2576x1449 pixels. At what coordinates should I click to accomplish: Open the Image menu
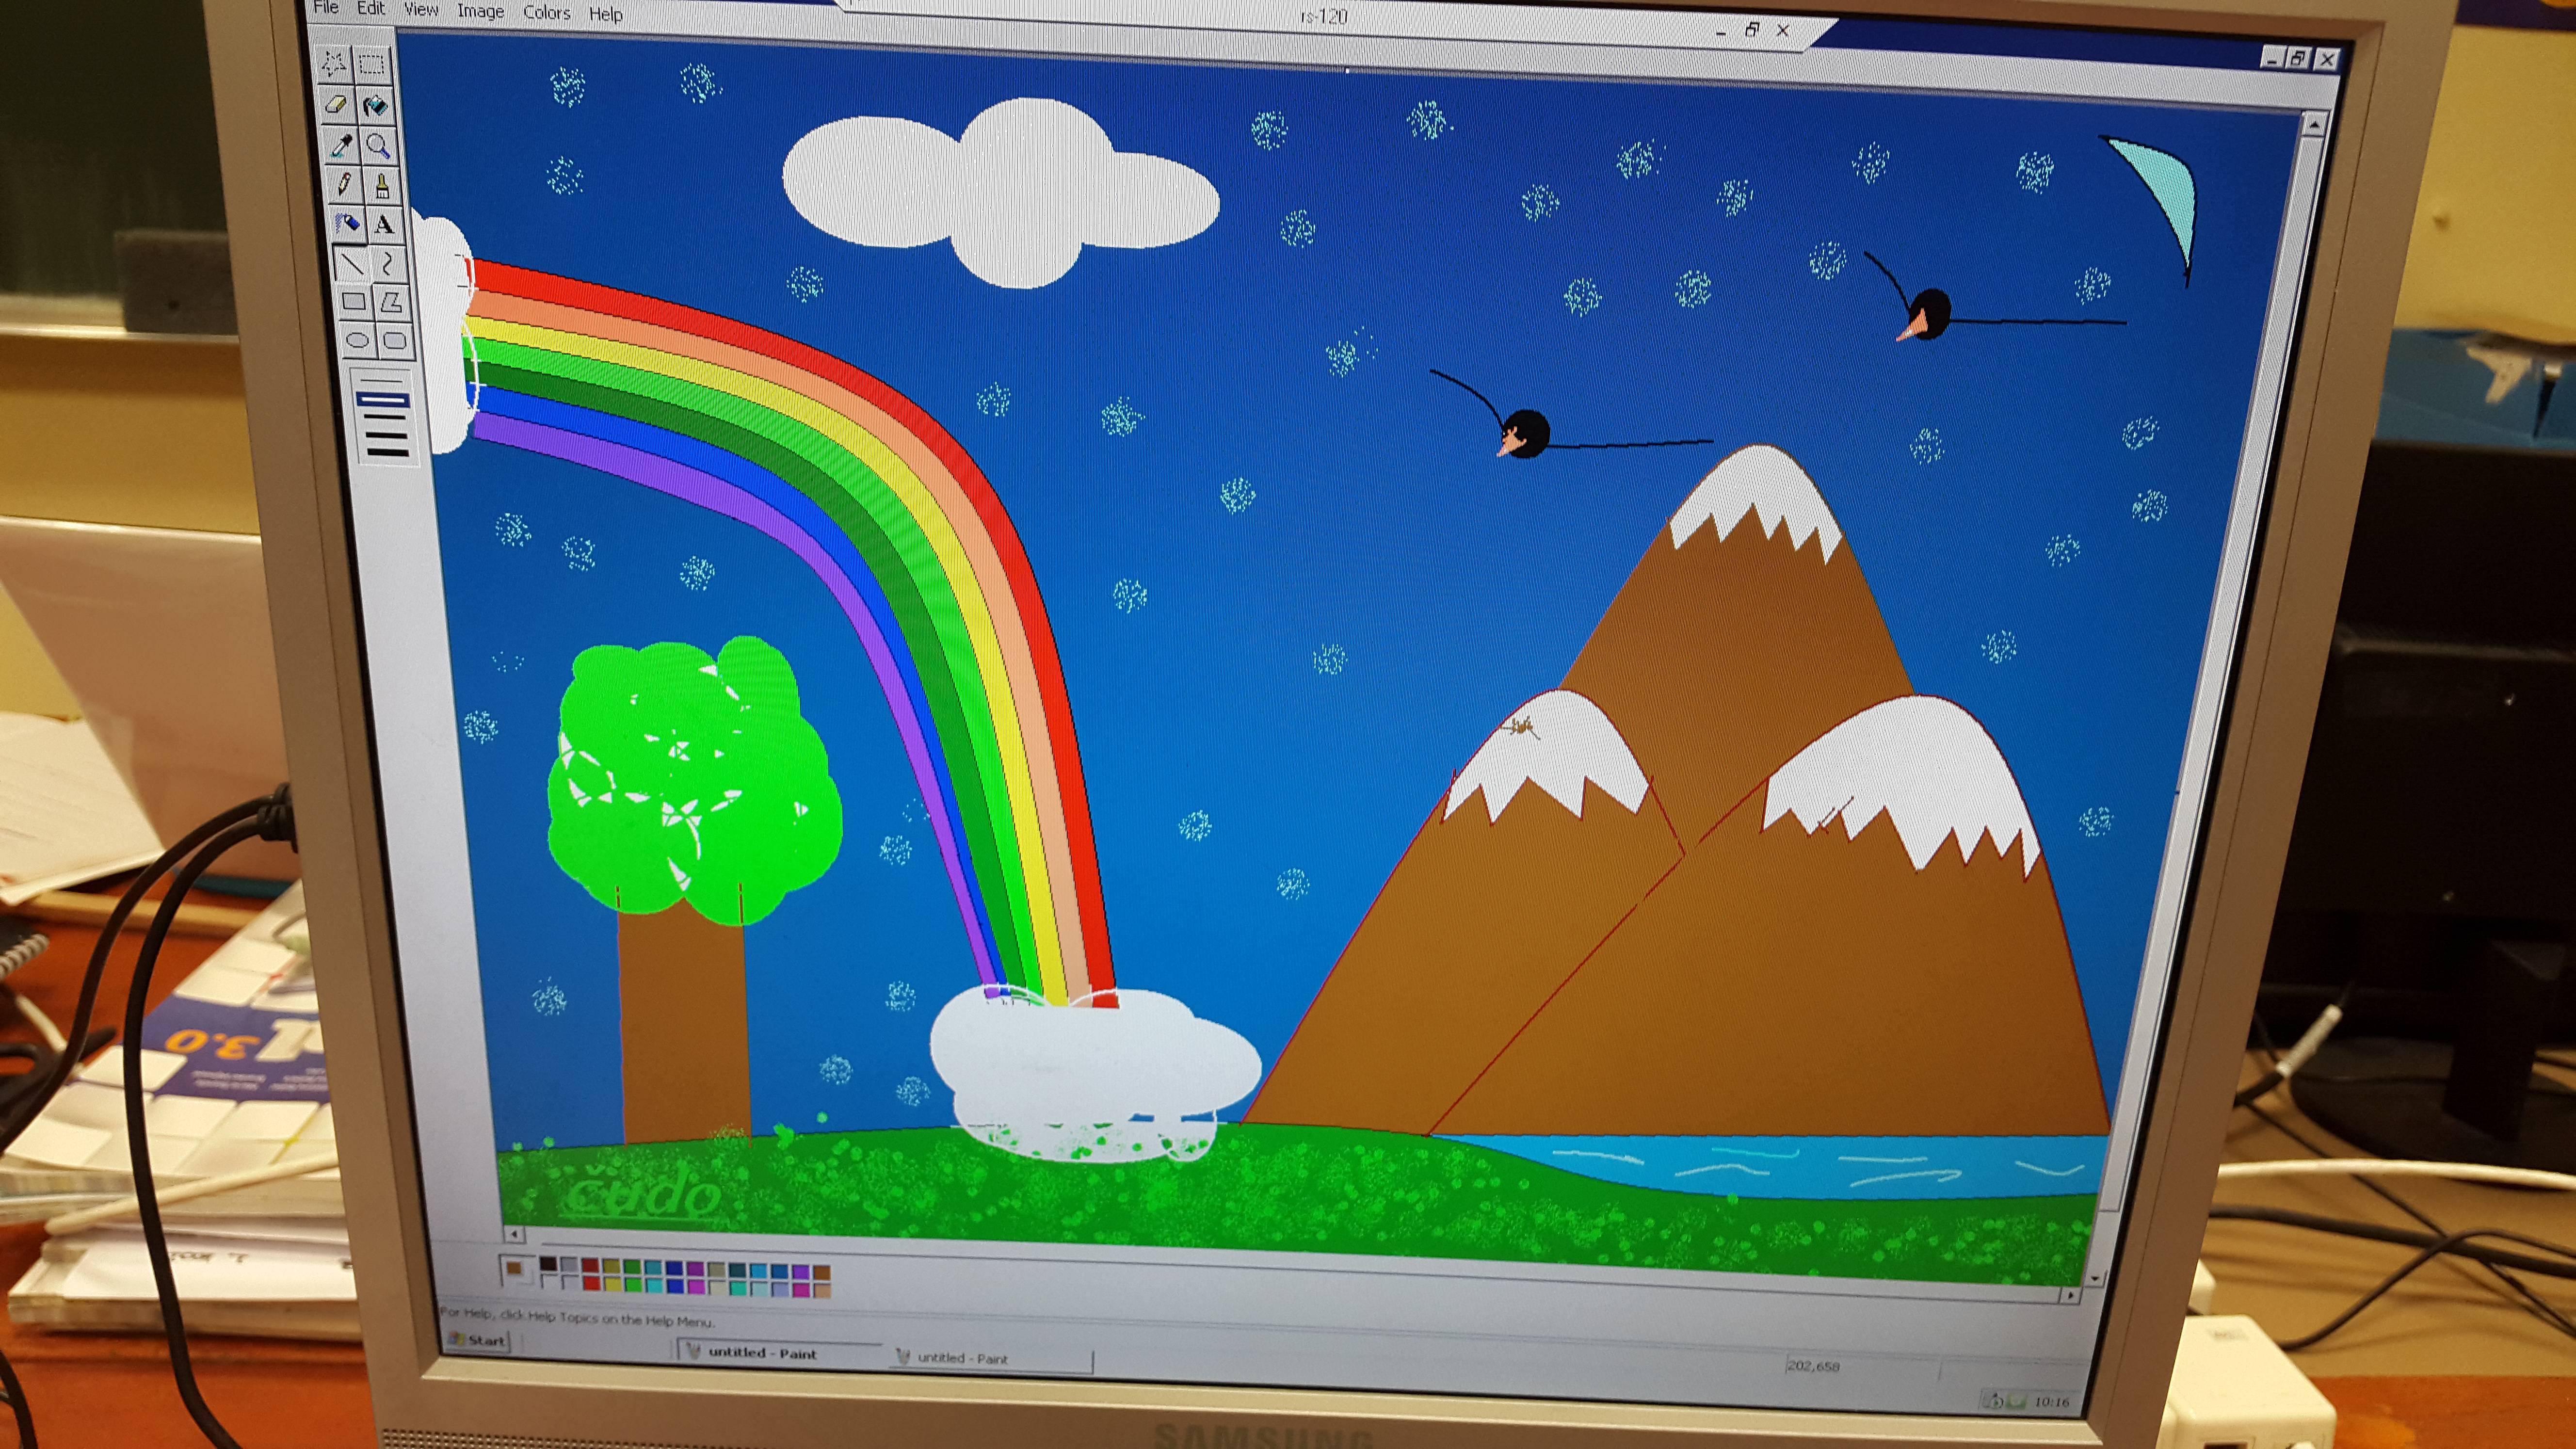point(480,11)
